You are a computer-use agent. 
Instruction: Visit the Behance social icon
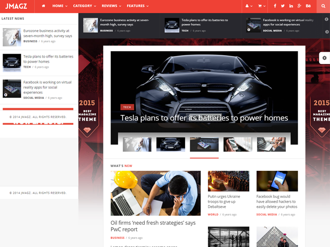click(308, 6)
